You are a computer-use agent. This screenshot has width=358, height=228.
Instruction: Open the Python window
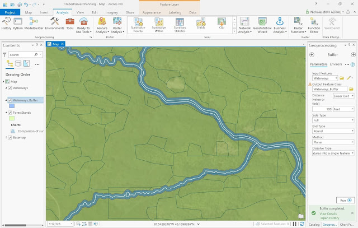pos(17,24)
